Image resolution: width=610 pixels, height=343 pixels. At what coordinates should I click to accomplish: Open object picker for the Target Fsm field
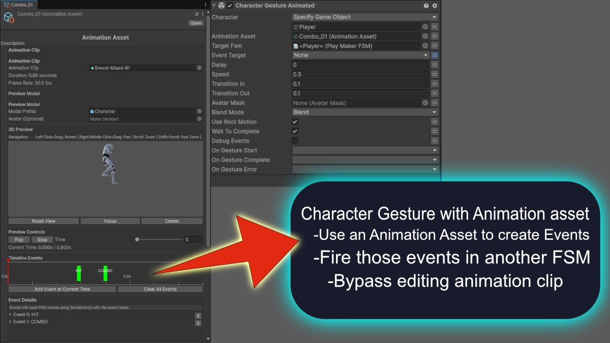(425, 46)
